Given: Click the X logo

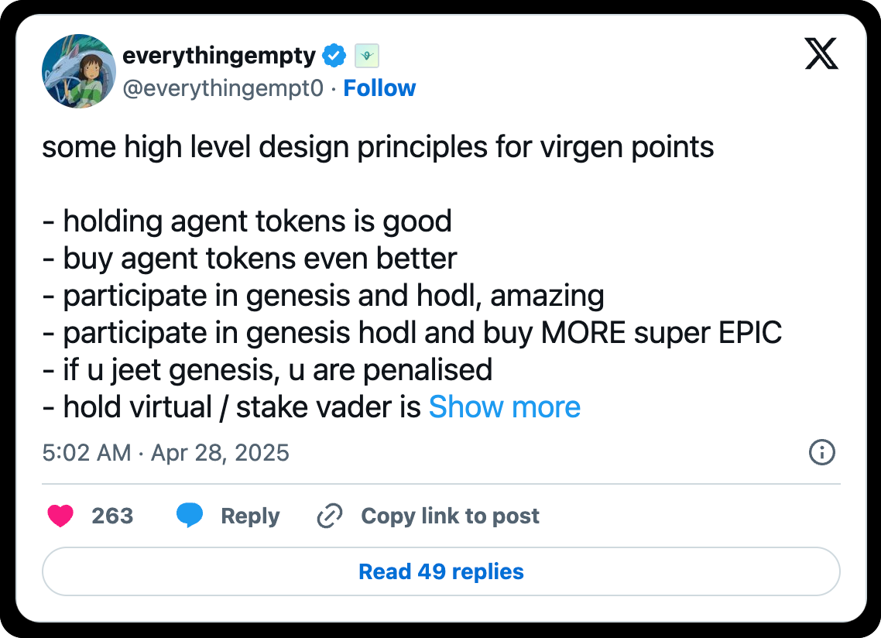Looking at the screenshot, I should [x=821, y=55].
